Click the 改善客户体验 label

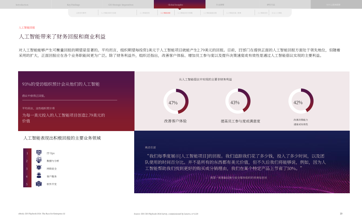[175, 121]
